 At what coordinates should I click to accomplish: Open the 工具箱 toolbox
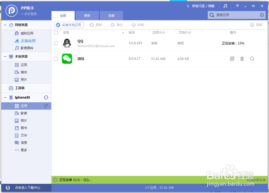(17, 88)
